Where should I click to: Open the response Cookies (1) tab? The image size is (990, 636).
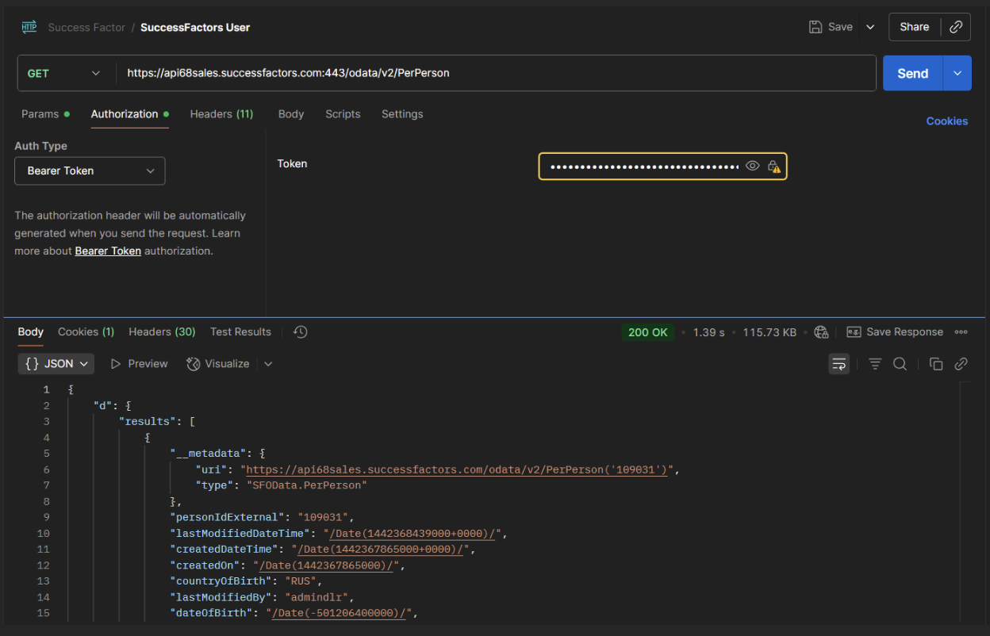pos(86,331)
